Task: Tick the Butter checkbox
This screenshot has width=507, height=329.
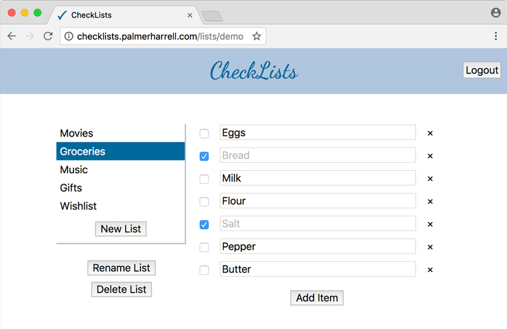Action: [x=204, y=270]
